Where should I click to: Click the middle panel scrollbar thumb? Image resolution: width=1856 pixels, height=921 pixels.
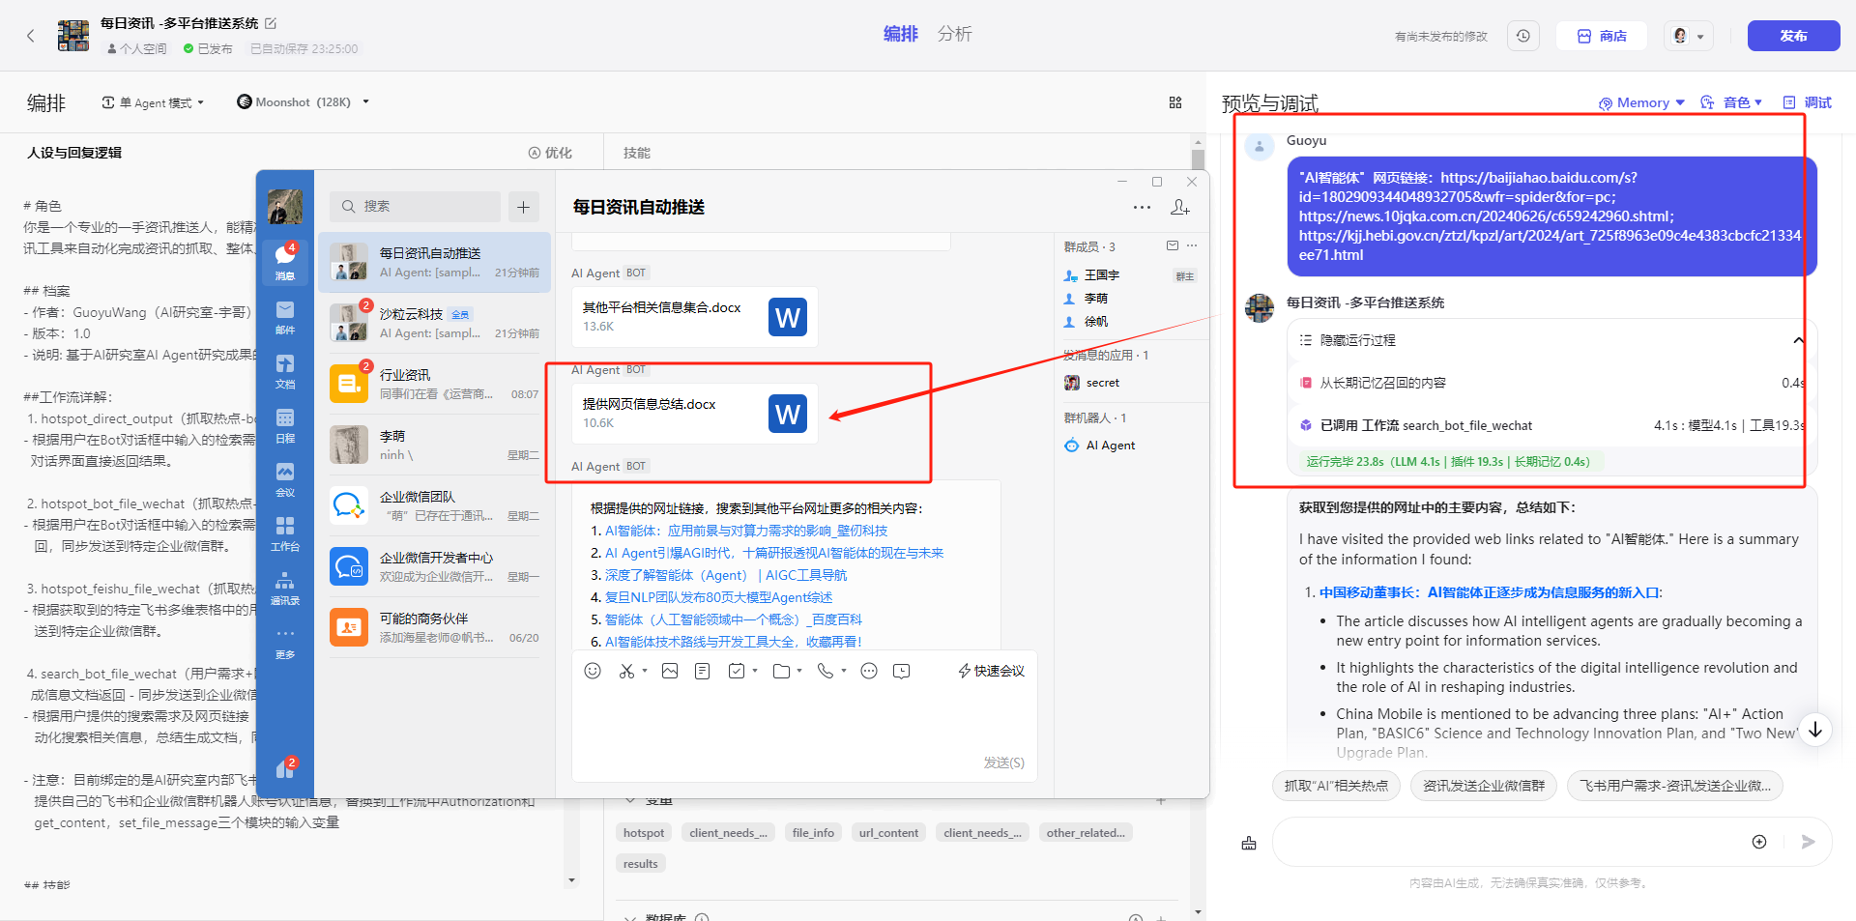(x=1198, y=159)
